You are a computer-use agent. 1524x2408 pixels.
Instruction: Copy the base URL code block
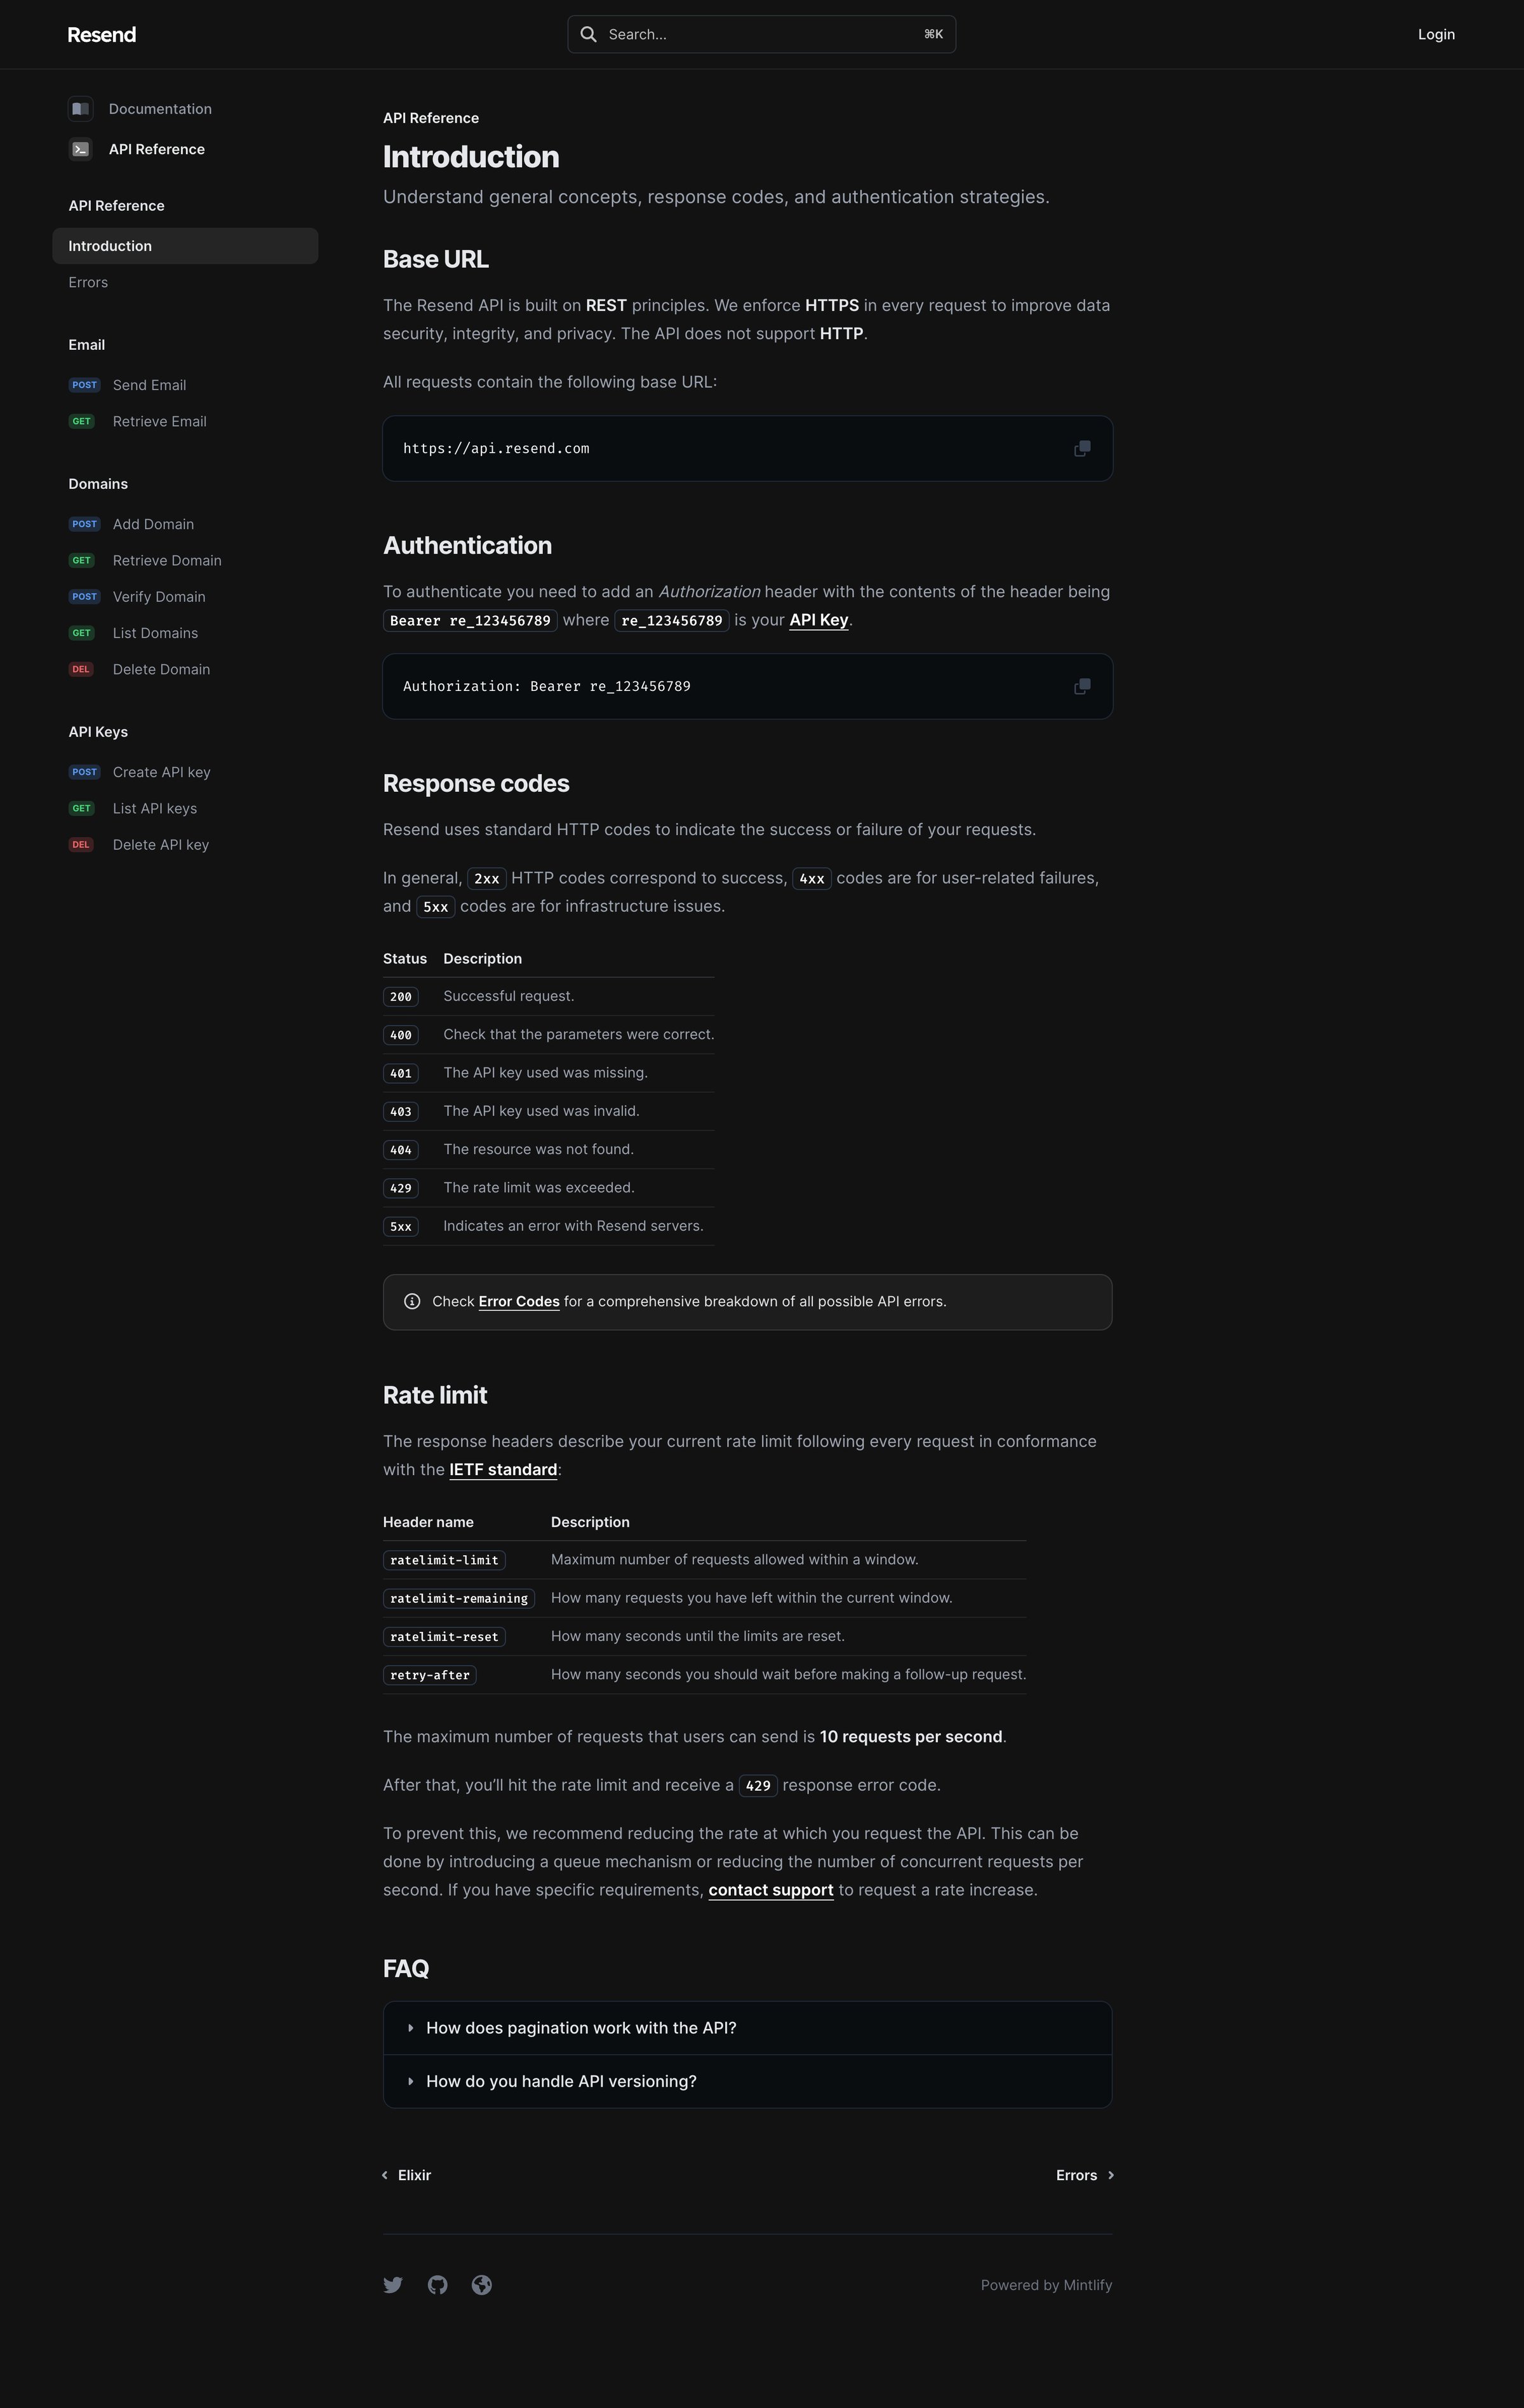tap(1082, 449)
